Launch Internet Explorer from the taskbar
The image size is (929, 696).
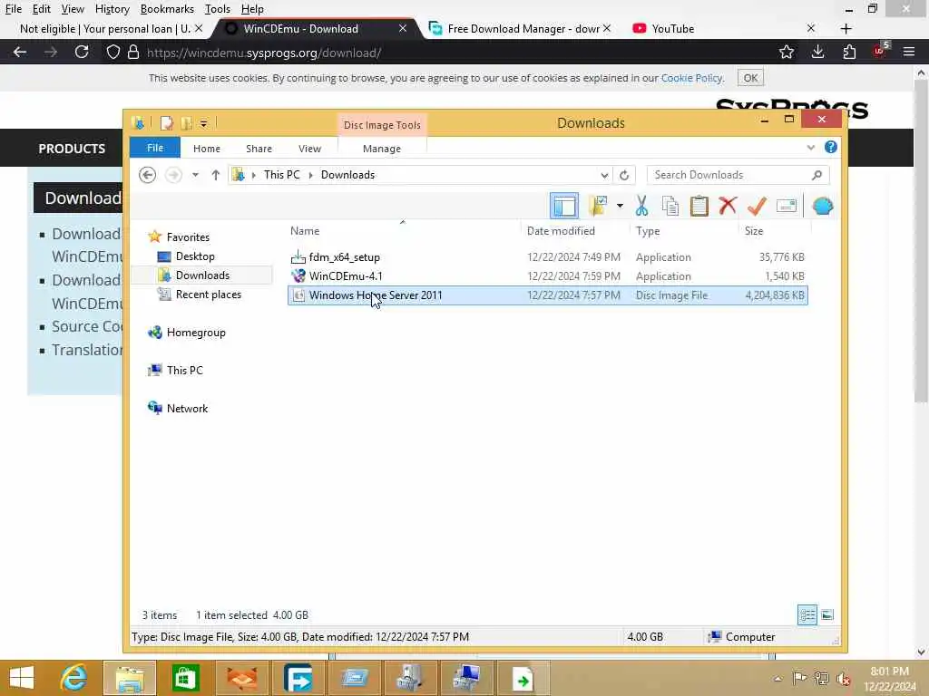[74, 678]
